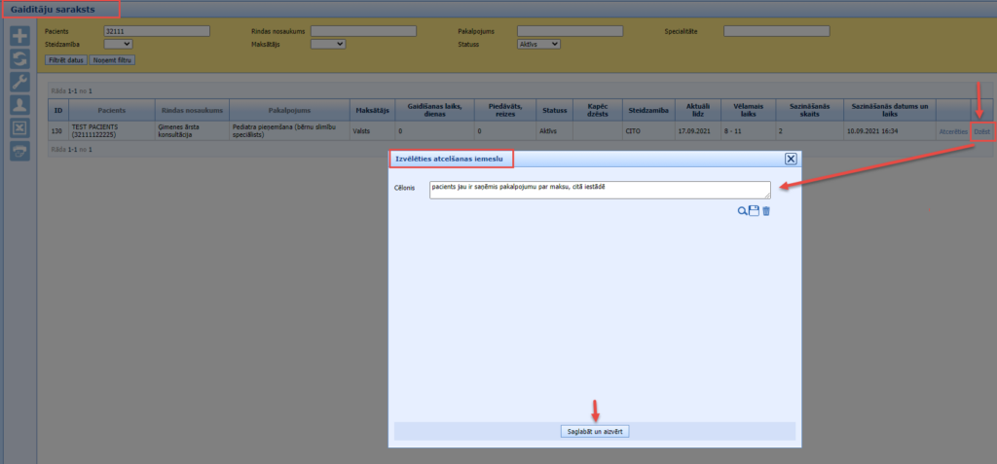Click the Atcerēties link in the table row
997x464 pixels.
pos(952,130)
